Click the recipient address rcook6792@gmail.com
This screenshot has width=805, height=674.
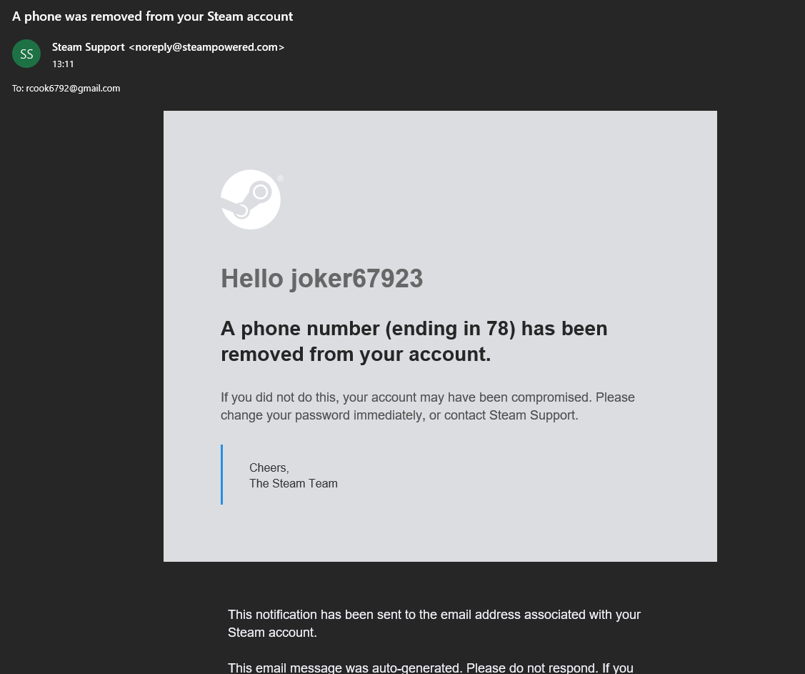tap(73, 89)
